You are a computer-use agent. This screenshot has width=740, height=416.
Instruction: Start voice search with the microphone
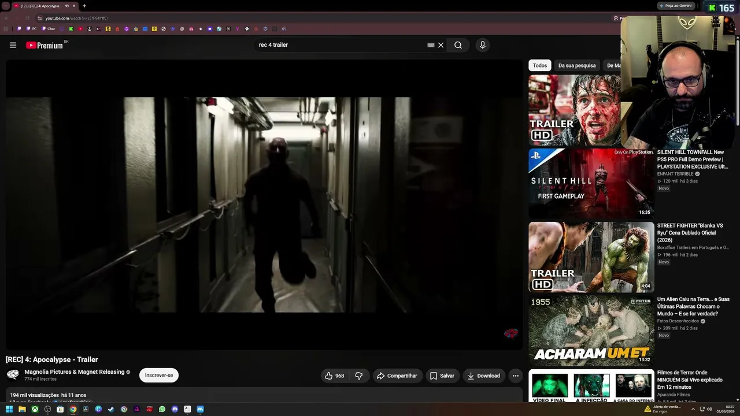tap(483, 45)
